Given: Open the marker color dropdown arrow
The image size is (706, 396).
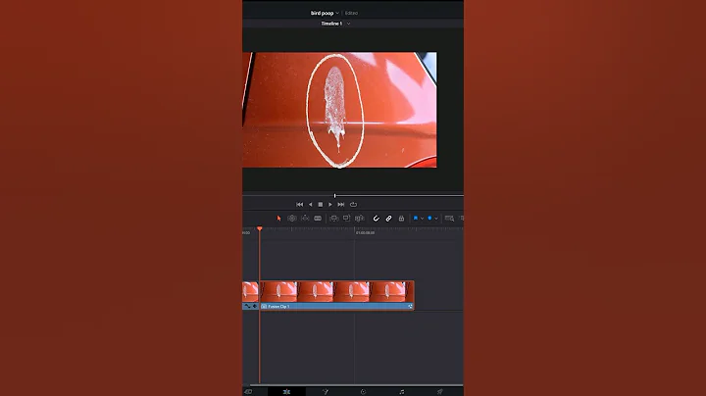Looking at the screenshot, I should (x=435, y=219).
